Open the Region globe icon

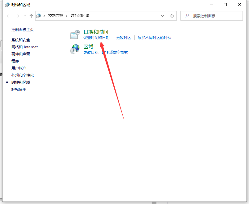[x=75, y=49]
